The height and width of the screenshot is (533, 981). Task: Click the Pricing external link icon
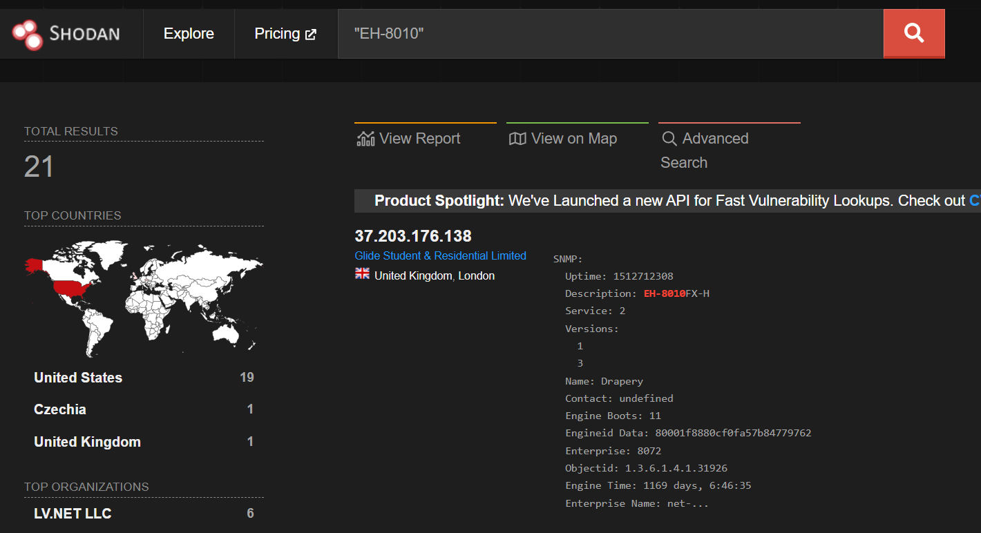(311, 35)
